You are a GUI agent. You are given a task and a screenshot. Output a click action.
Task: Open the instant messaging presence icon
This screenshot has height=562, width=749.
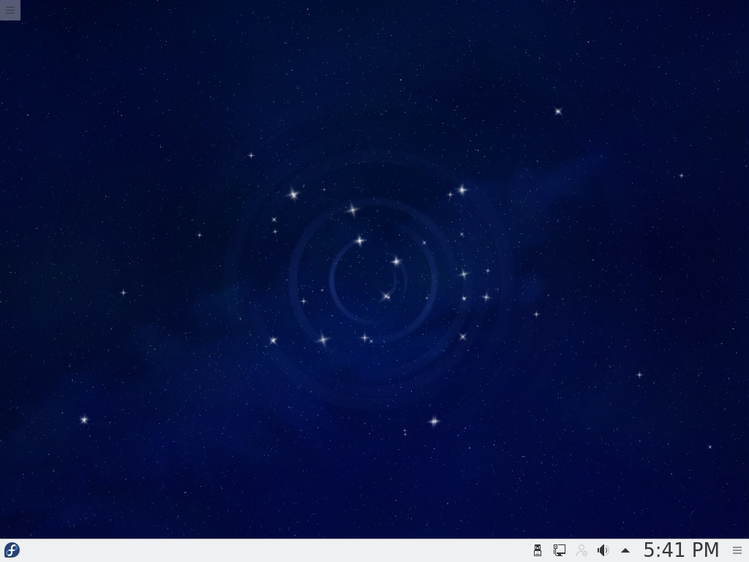581,550
